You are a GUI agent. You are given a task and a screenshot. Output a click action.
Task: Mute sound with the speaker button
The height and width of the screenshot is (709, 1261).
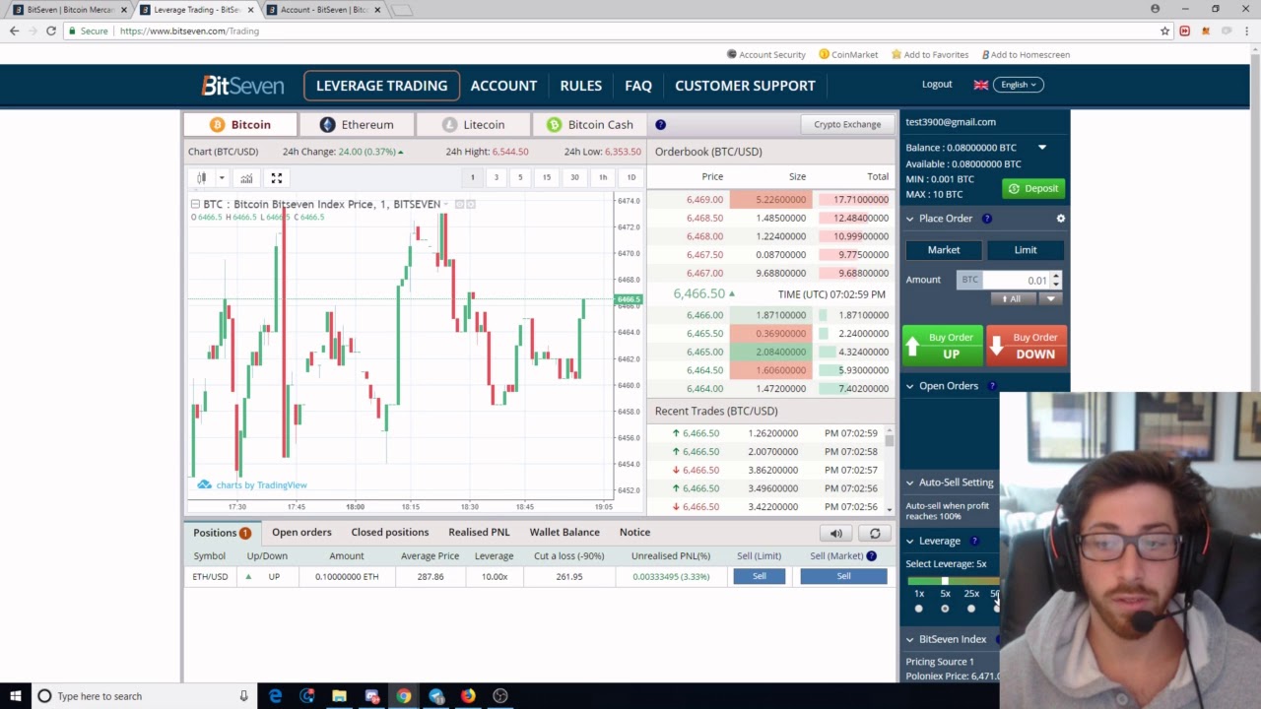836,533
